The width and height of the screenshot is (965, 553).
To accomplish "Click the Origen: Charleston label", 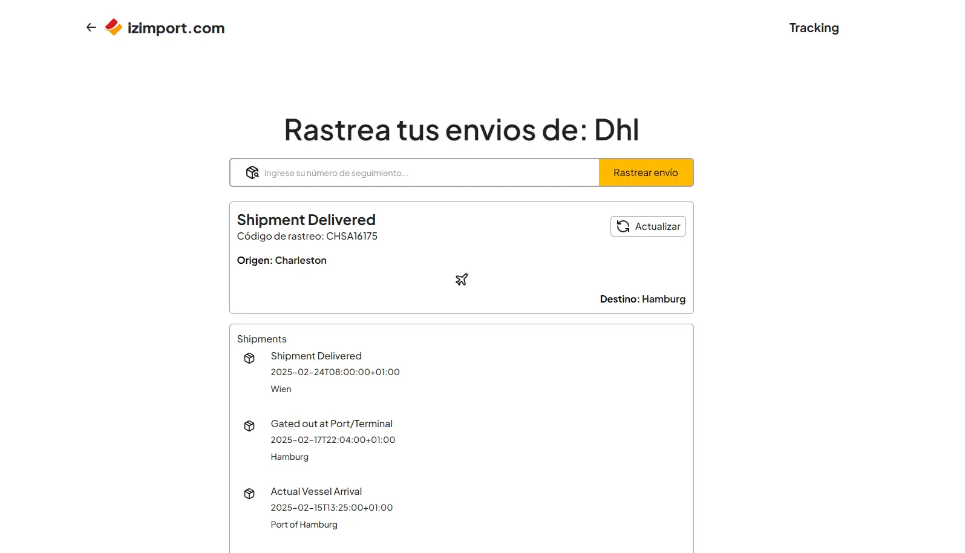I will [282, 260].
